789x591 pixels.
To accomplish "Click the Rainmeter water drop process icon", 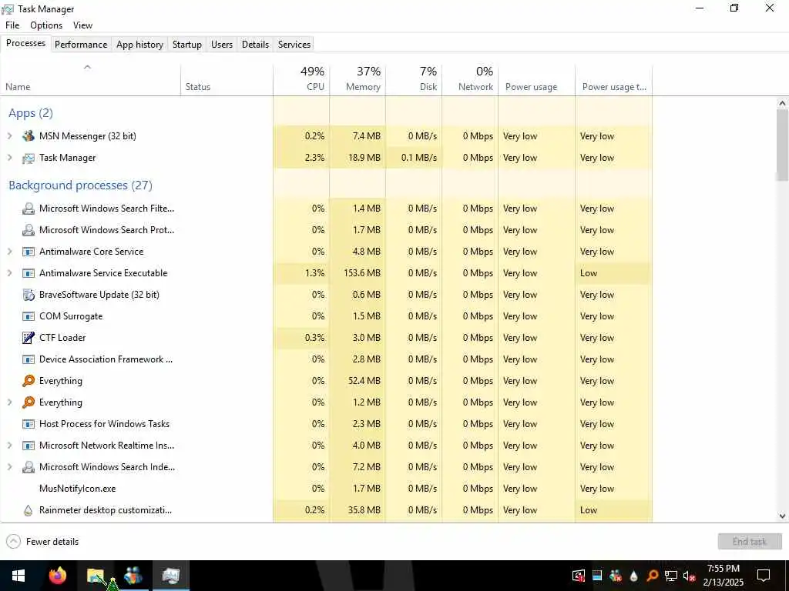I will click(29, 510).
